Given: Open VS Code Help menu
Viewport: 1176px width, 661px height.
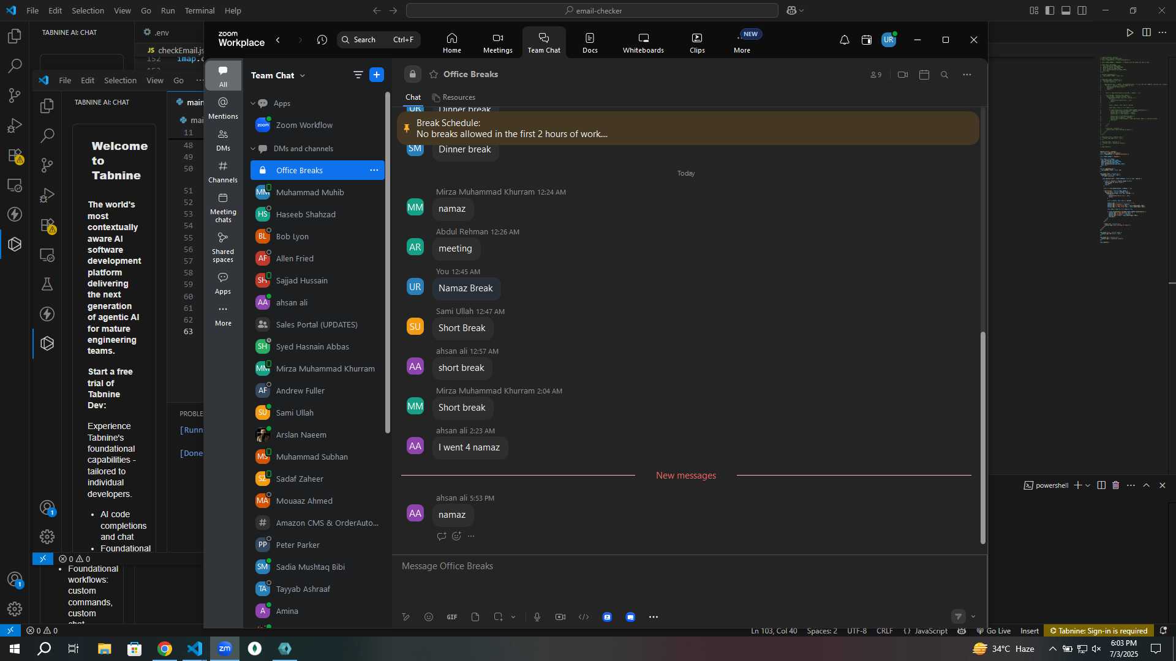Looking at the screenshot, I should pos(233,10).
